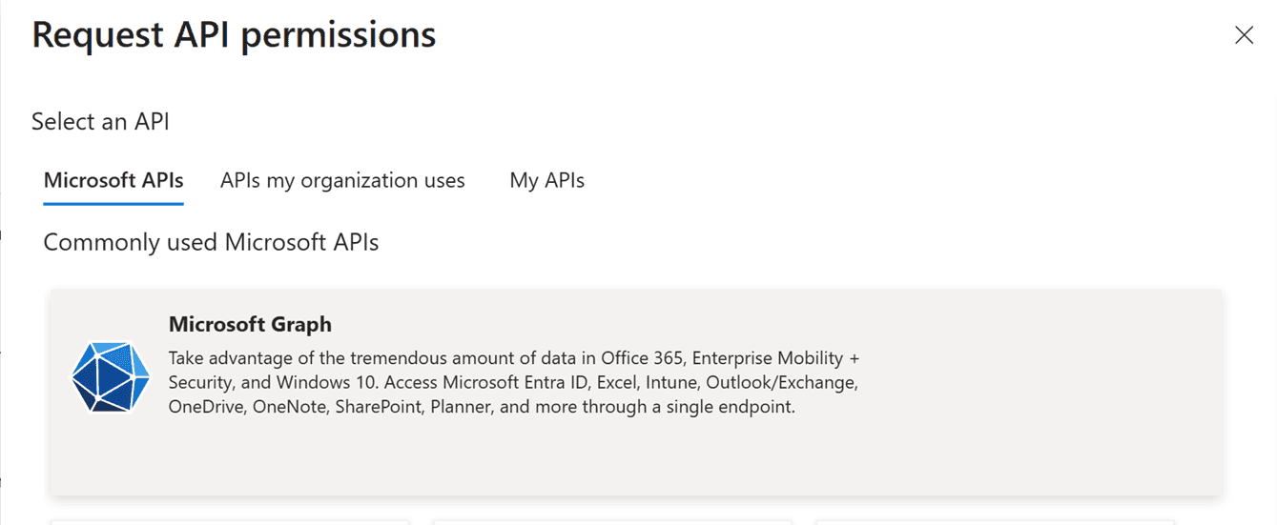The height and width of the screenshot is (525, 1277).
Task: Open the middle API card below Microsoft Graph
Action: (x=611, y=522)
